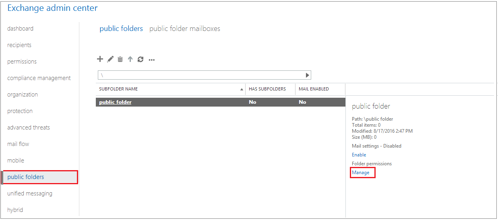Go up one level with arrow icon
The width and height of the screenshot is (498, 220).
click(x=130, y=59)
